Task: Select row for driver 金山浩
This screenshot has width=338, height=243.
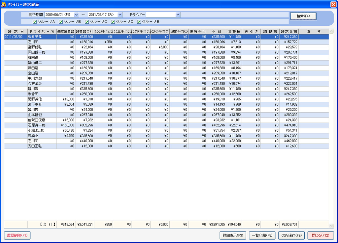Action: [166, 73]
